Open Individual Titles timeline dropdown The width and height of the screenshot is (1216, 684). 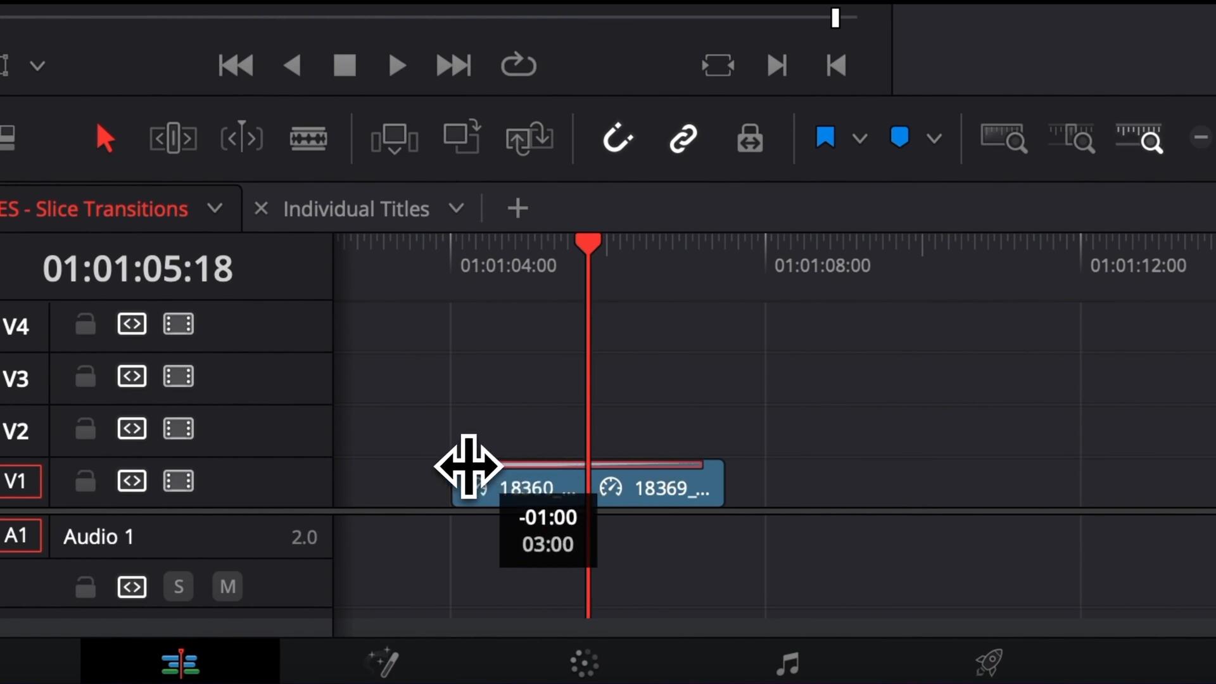456,208
